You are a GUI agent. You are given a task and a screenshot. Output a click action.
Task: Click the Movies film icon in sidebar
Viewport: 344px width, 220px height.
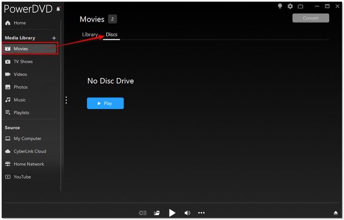[8, 49]
